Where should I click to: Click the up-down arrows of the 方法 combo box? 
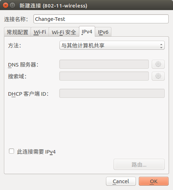pyautogui.click(x=161, y=46)
